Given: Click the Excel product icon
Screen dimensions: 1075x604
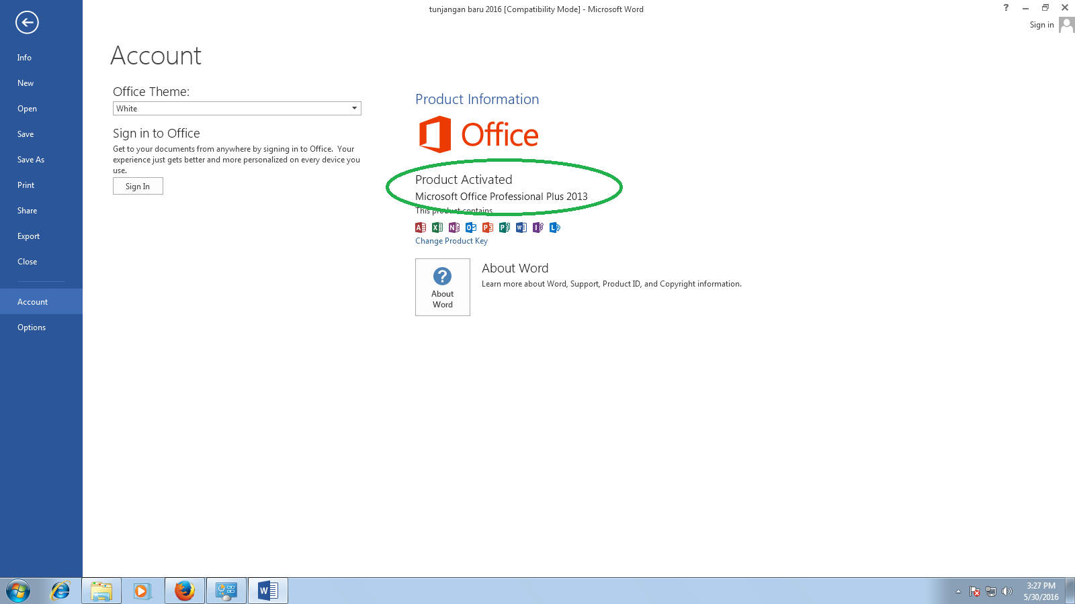Looking at the screenshot, I should (x=437, y=228).
